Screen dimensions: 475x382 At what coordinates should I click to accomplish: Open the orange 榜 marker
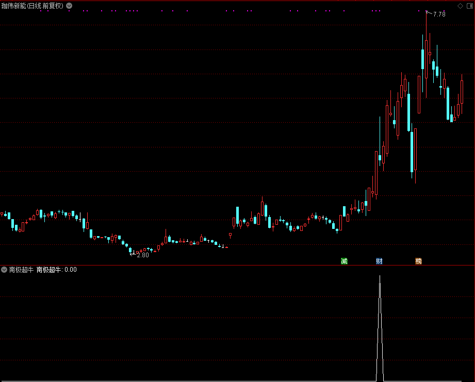418,261
